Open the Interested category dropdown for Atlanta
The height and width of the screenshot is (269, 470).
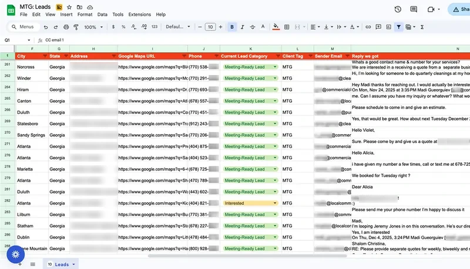coord(275,203)
